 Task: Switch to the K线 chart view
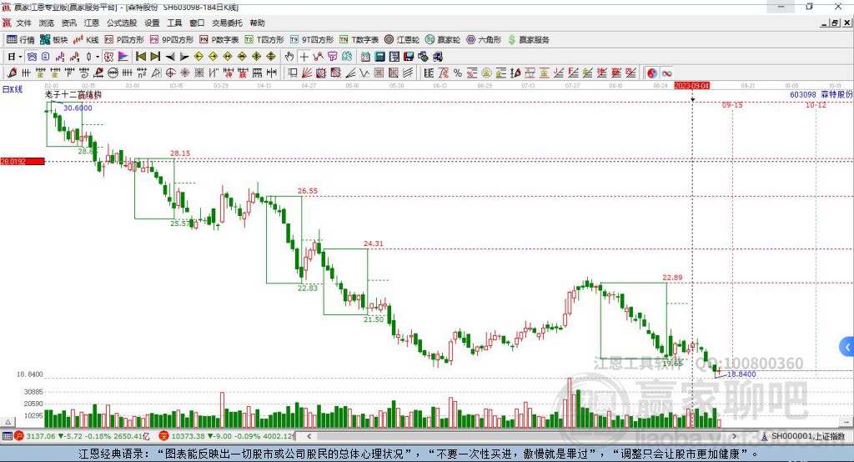(x=86, y=40)
